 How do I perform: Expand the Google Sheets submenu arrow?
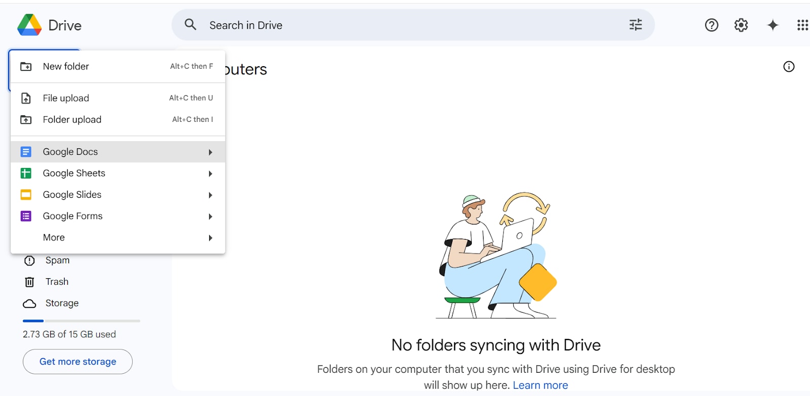click(x=210, y=173)
